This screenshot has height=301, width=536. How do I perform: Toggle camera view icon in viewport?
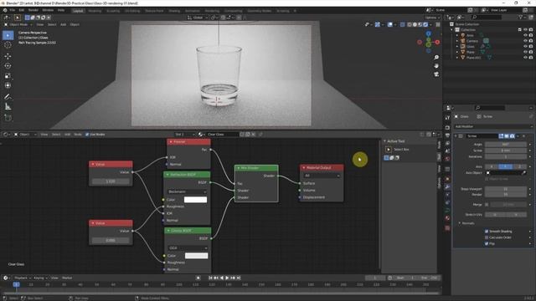click(436, 74)
